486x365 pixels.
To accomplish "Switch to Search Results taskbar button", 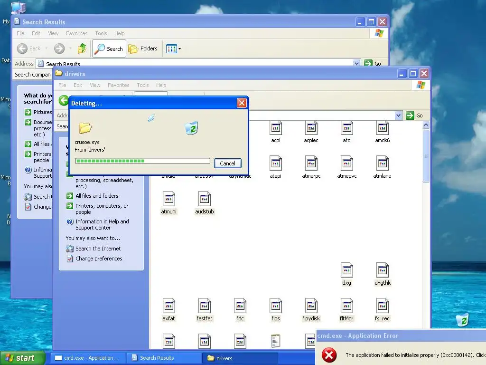I will (164, 358).
